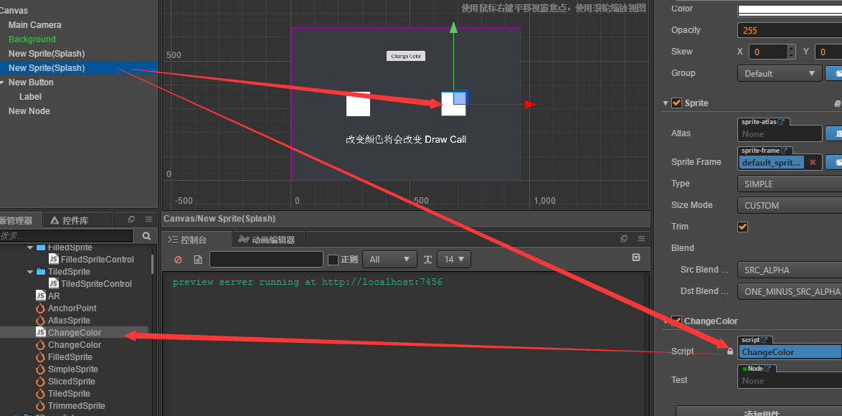Click the Opacity 255 field
Screen dimensions: 842x416
(x=790, y=30)
